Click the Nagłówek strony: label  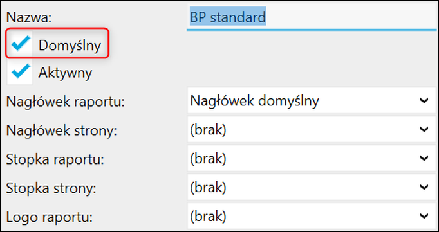(62, 131)
